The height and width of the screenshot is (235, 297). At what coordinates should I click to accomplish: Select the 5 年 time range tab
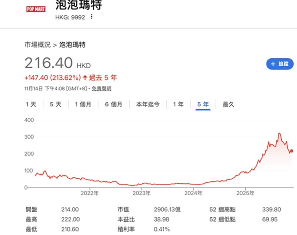pos(203,105)
